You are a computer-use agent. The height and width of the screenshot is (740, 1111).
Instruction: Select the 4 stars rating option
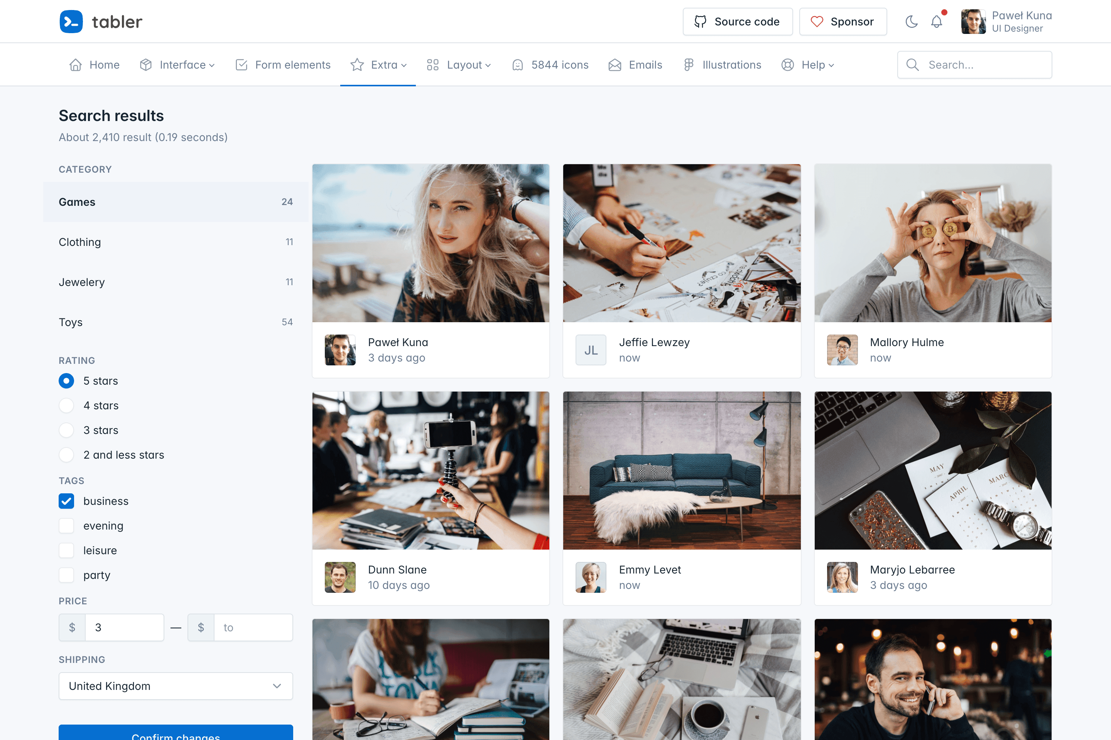[67, 405]
